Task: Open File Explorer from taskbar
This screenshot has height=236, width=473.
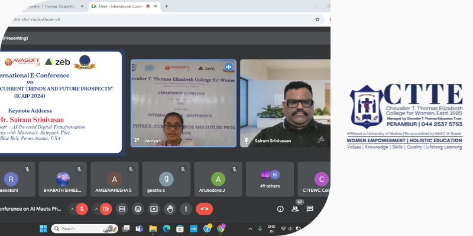Action: tap(153, 229)
